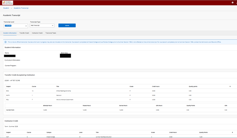Click the Chabot Las Positas college logo
Screen dimensions: 237x138
[8, 3]
